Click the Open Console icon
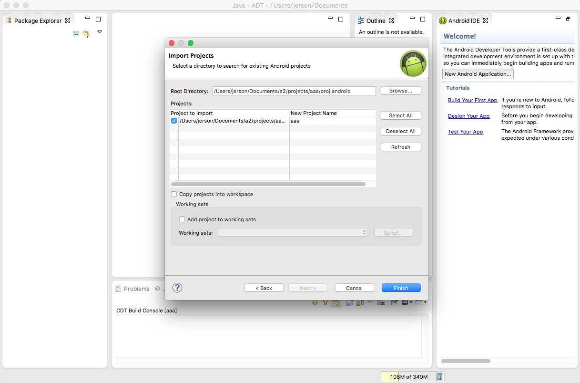The height and width of the screenshot is (383, 580). point(419,302)
